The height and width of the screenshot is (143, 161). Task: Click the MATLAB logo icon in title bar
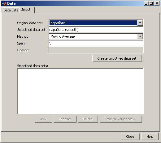(4, 3)
